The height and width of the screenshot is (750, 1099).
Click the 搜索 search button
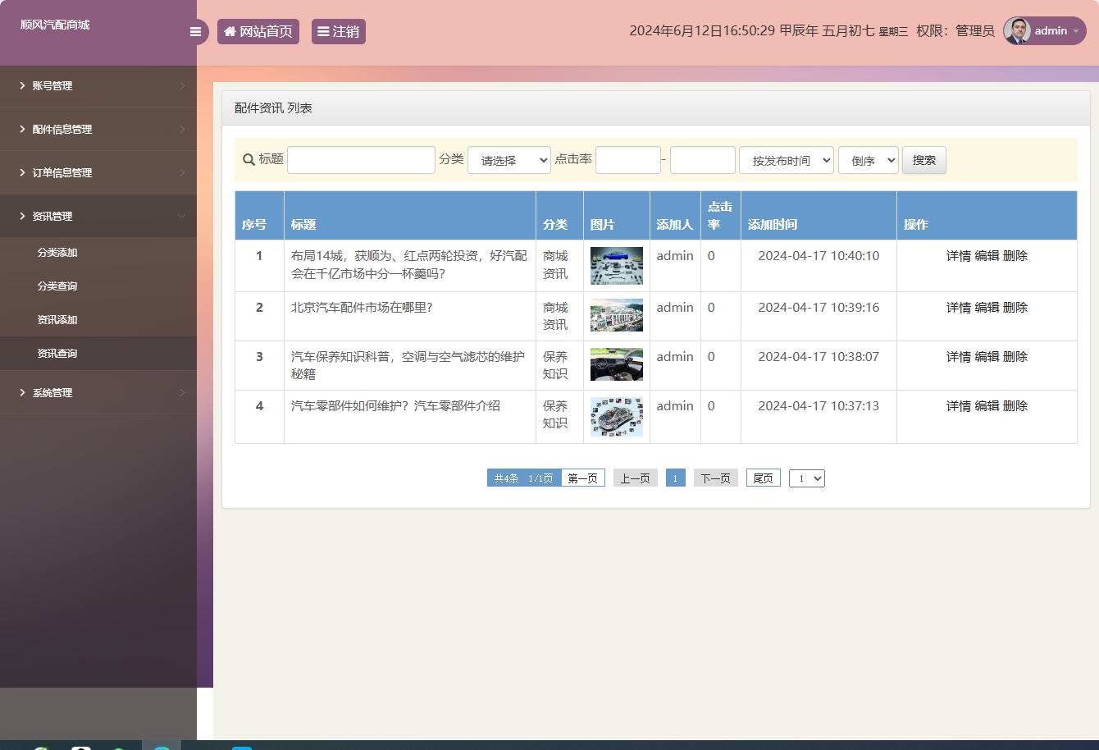tap(923, 160)
